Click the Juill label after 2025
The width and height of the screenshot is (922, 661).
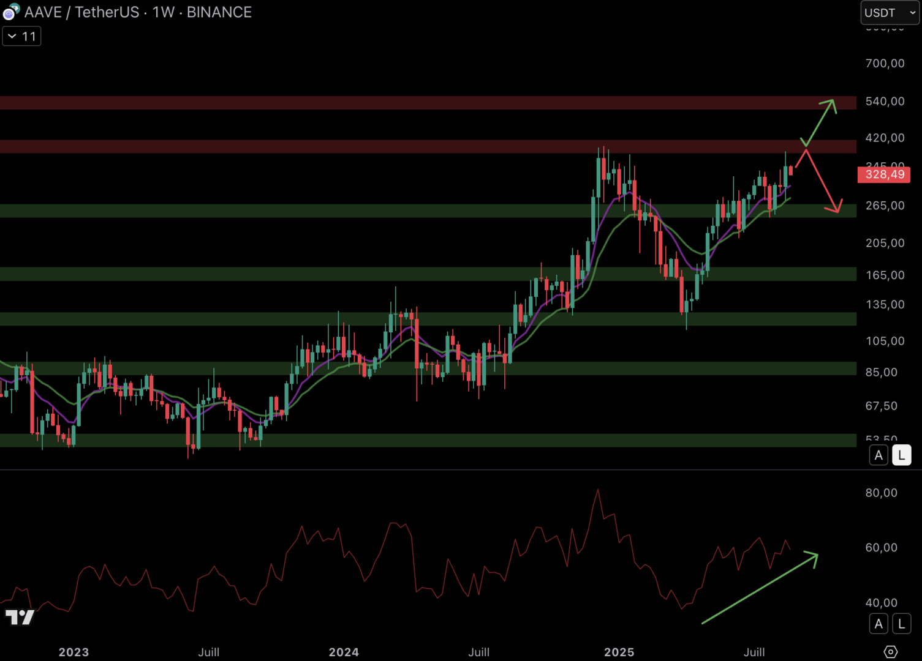(x=754, y=652)
